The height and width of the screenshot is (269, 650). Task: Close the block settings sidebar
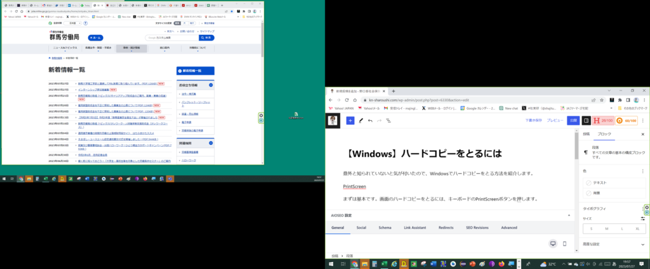tap(643, 134)
